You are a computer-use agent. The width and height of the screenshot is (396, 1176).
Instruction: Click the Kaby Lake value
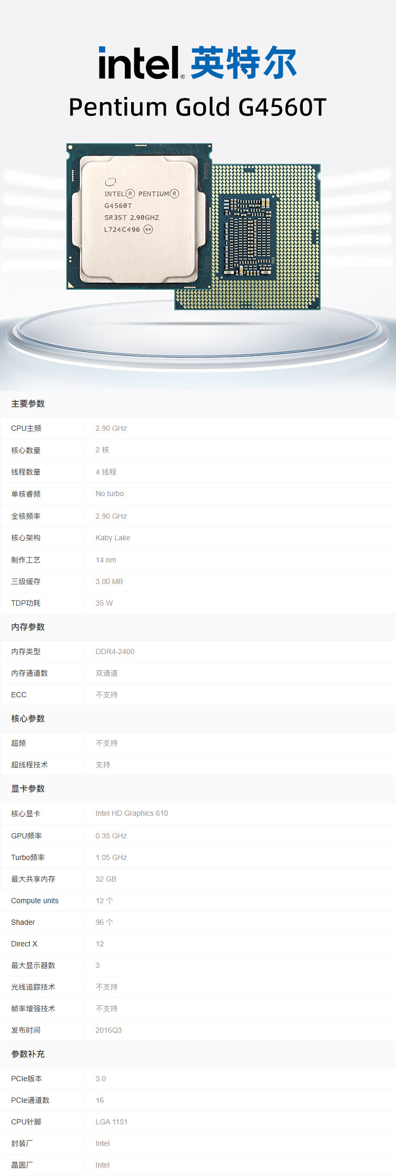click(113, 538)
